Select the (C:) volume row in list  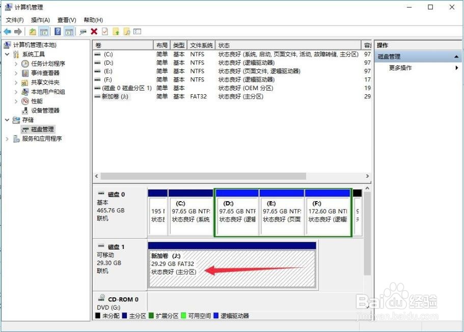232,54
